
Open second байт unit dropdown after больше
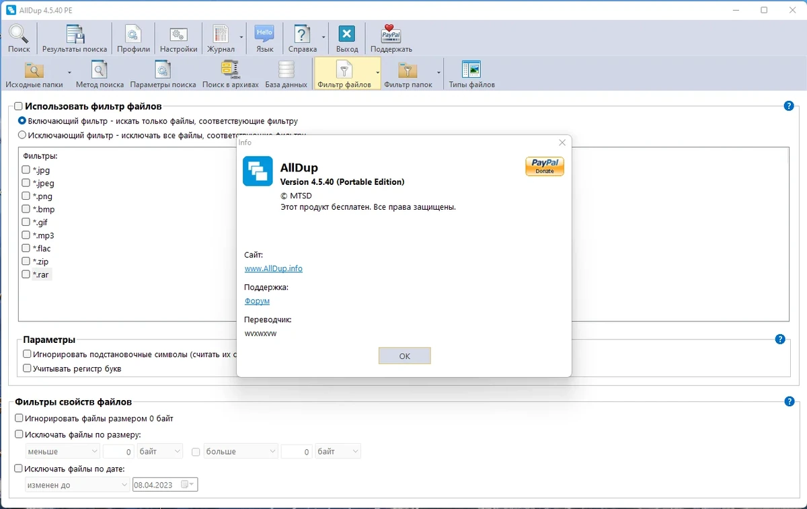pyautogui.click(x=338, y=451)
